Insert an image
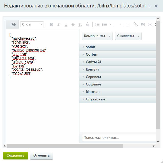The image size is (163, 163). click(x=143, y=24)
